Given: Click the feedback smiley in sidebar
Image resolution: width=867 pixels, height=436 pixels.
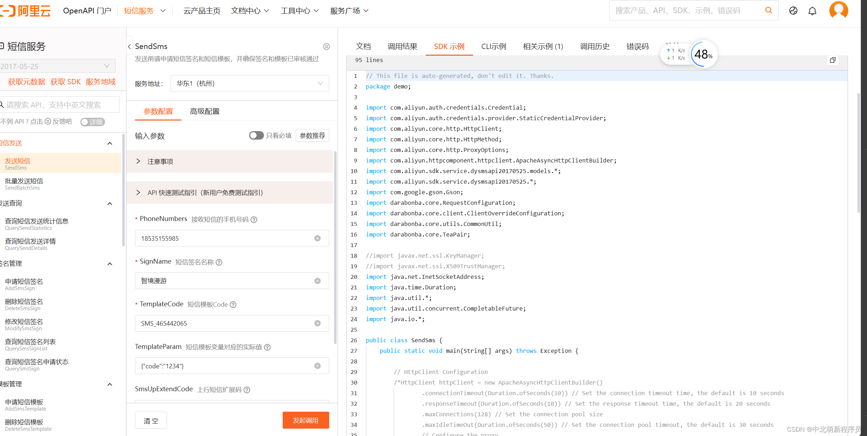Looking at the screenshot, I should 48,122.
